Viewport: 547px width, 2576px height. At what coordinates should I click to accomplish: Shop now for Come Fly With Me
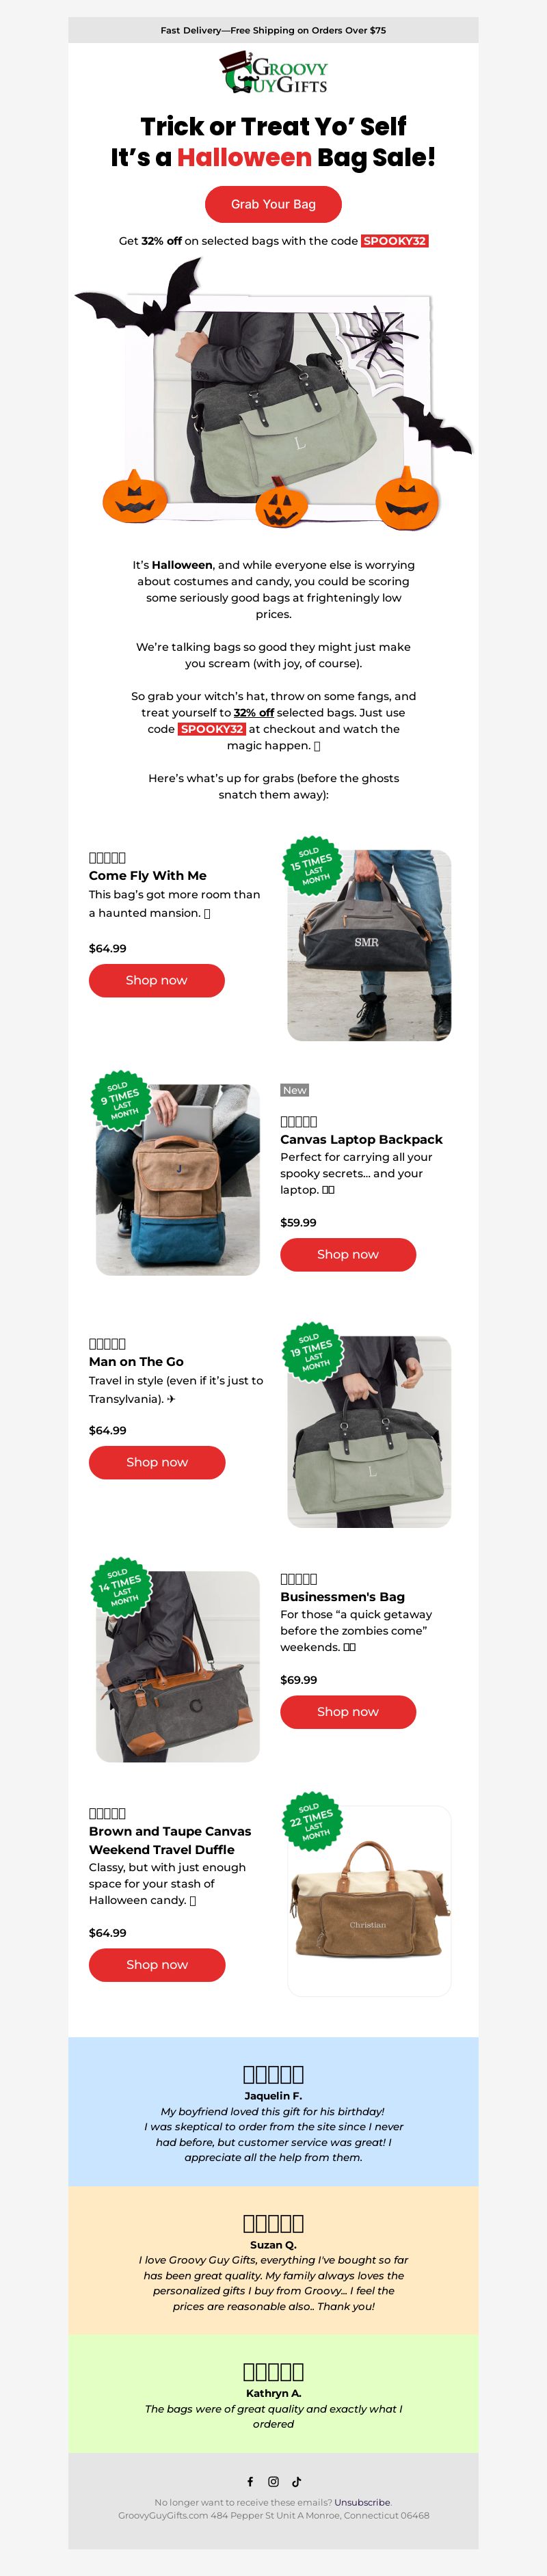[157, 980]
